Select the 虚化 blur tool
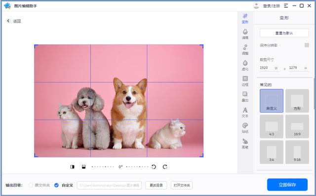The height and width of the screenshot is (196, 316). (x=245, y=66)
